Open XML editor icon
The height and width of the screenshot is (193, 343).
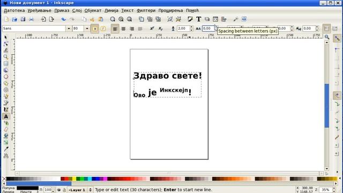click(215, 19)
